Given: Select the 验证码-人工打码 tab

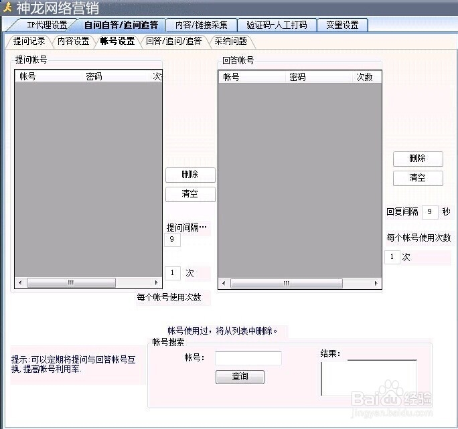Looking at the screenshot, I should click(277, 25).
